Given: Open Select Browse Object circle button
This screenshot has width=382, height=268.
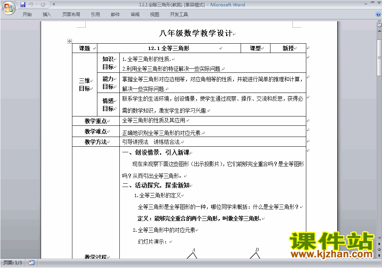Looking at the screenshot, I should 379,249.
